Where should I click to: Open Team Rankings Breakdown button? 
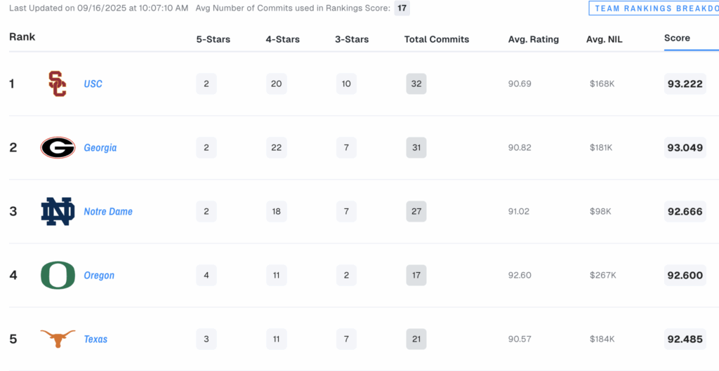[x=654, y=8]
